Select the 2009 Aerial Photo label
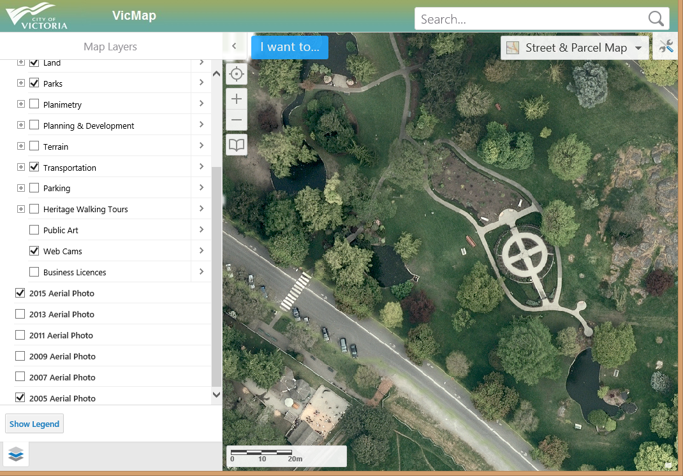683x476 pixels. coord(62,356)
